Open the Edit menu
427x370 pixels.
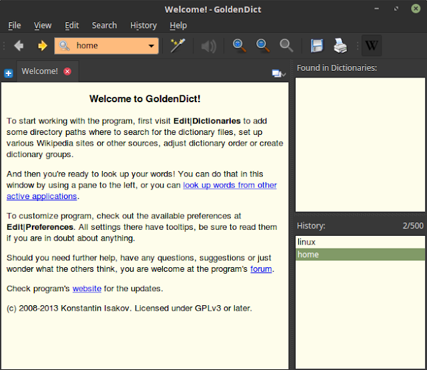pyautogui.click(x=71, y=25)
